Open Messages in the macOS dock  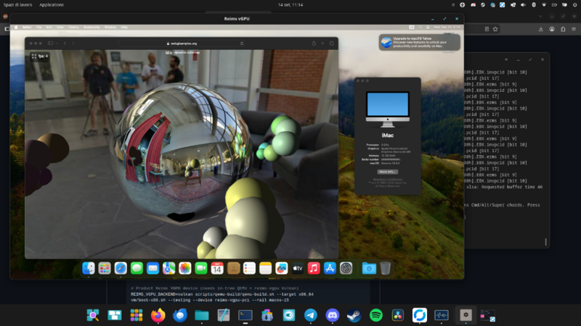137,268
